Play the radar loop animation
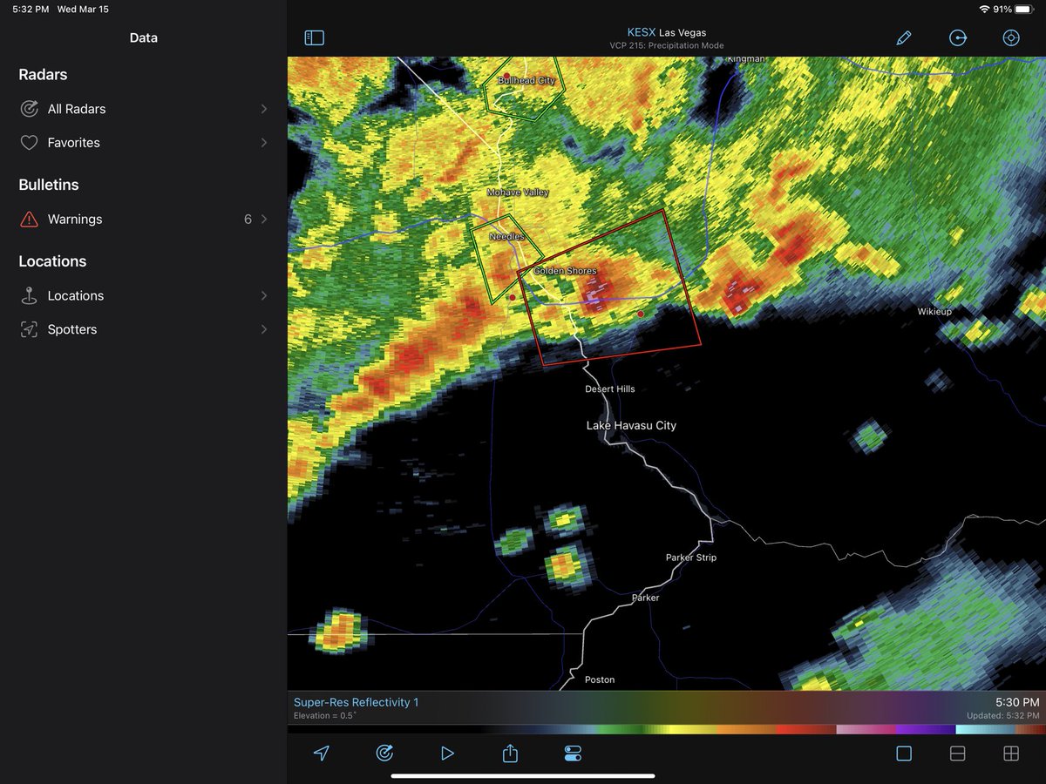 click(x=447, y=754)
